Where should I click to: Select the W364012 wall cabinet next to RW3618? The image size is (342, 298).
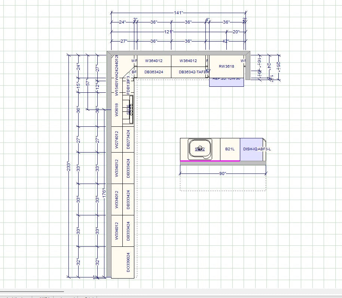[189, 61]
